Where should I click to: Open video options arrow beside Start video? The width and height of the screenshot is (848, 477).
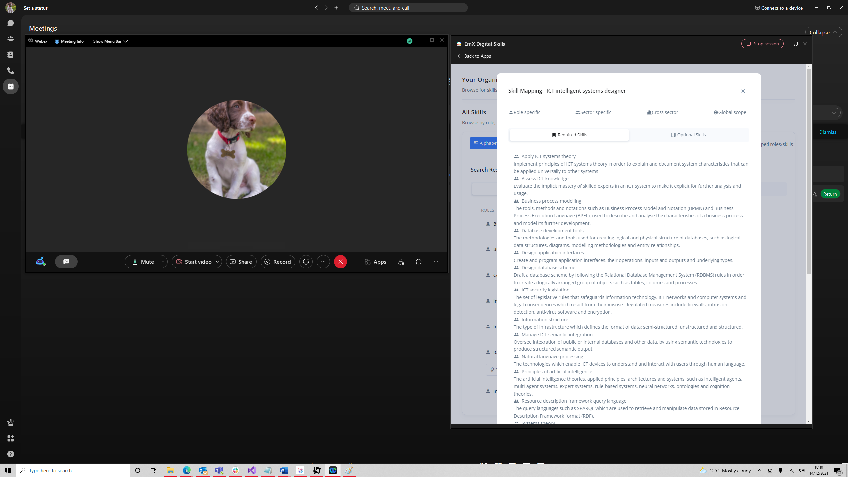coord(217,262)
